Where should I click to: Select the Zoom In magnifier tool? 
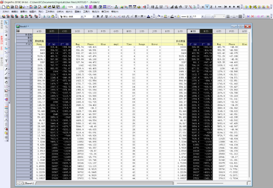click(x=6, y=27)
